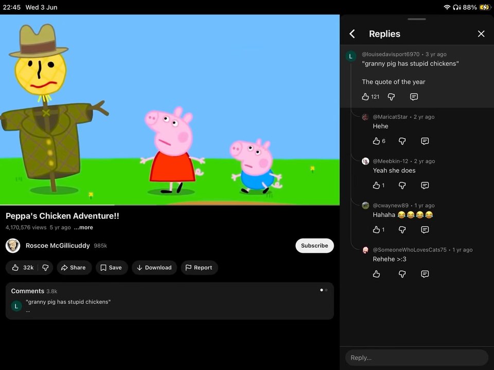Open Roscoe McGillicuddy channel avatar
Screen dimensions: 494x370
point(13,246)
